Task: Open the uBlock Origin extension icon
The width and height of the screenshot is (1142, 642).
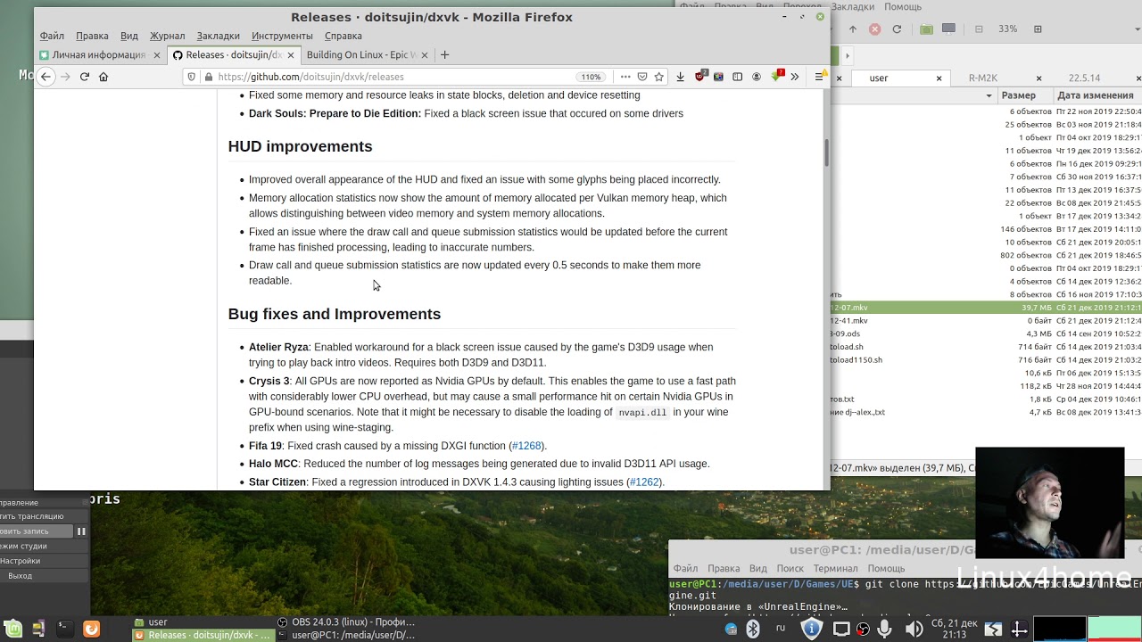Action: coord(700,77)
